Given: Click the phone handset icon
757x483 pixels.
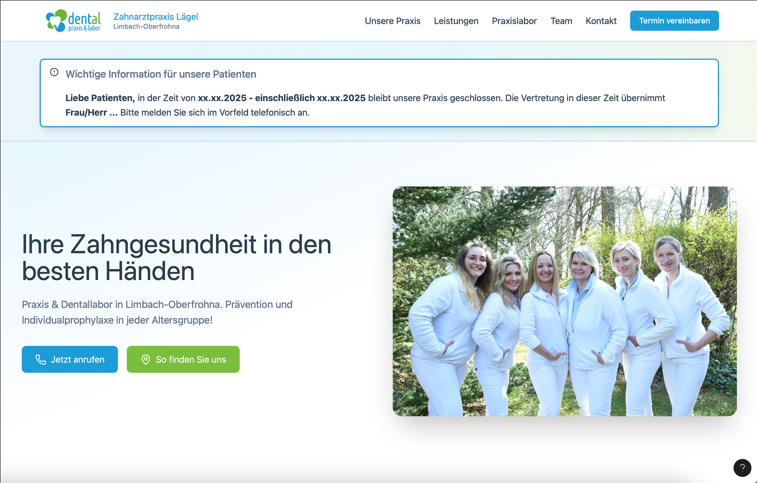Looking at the screenshot, I should pos(40,359).
